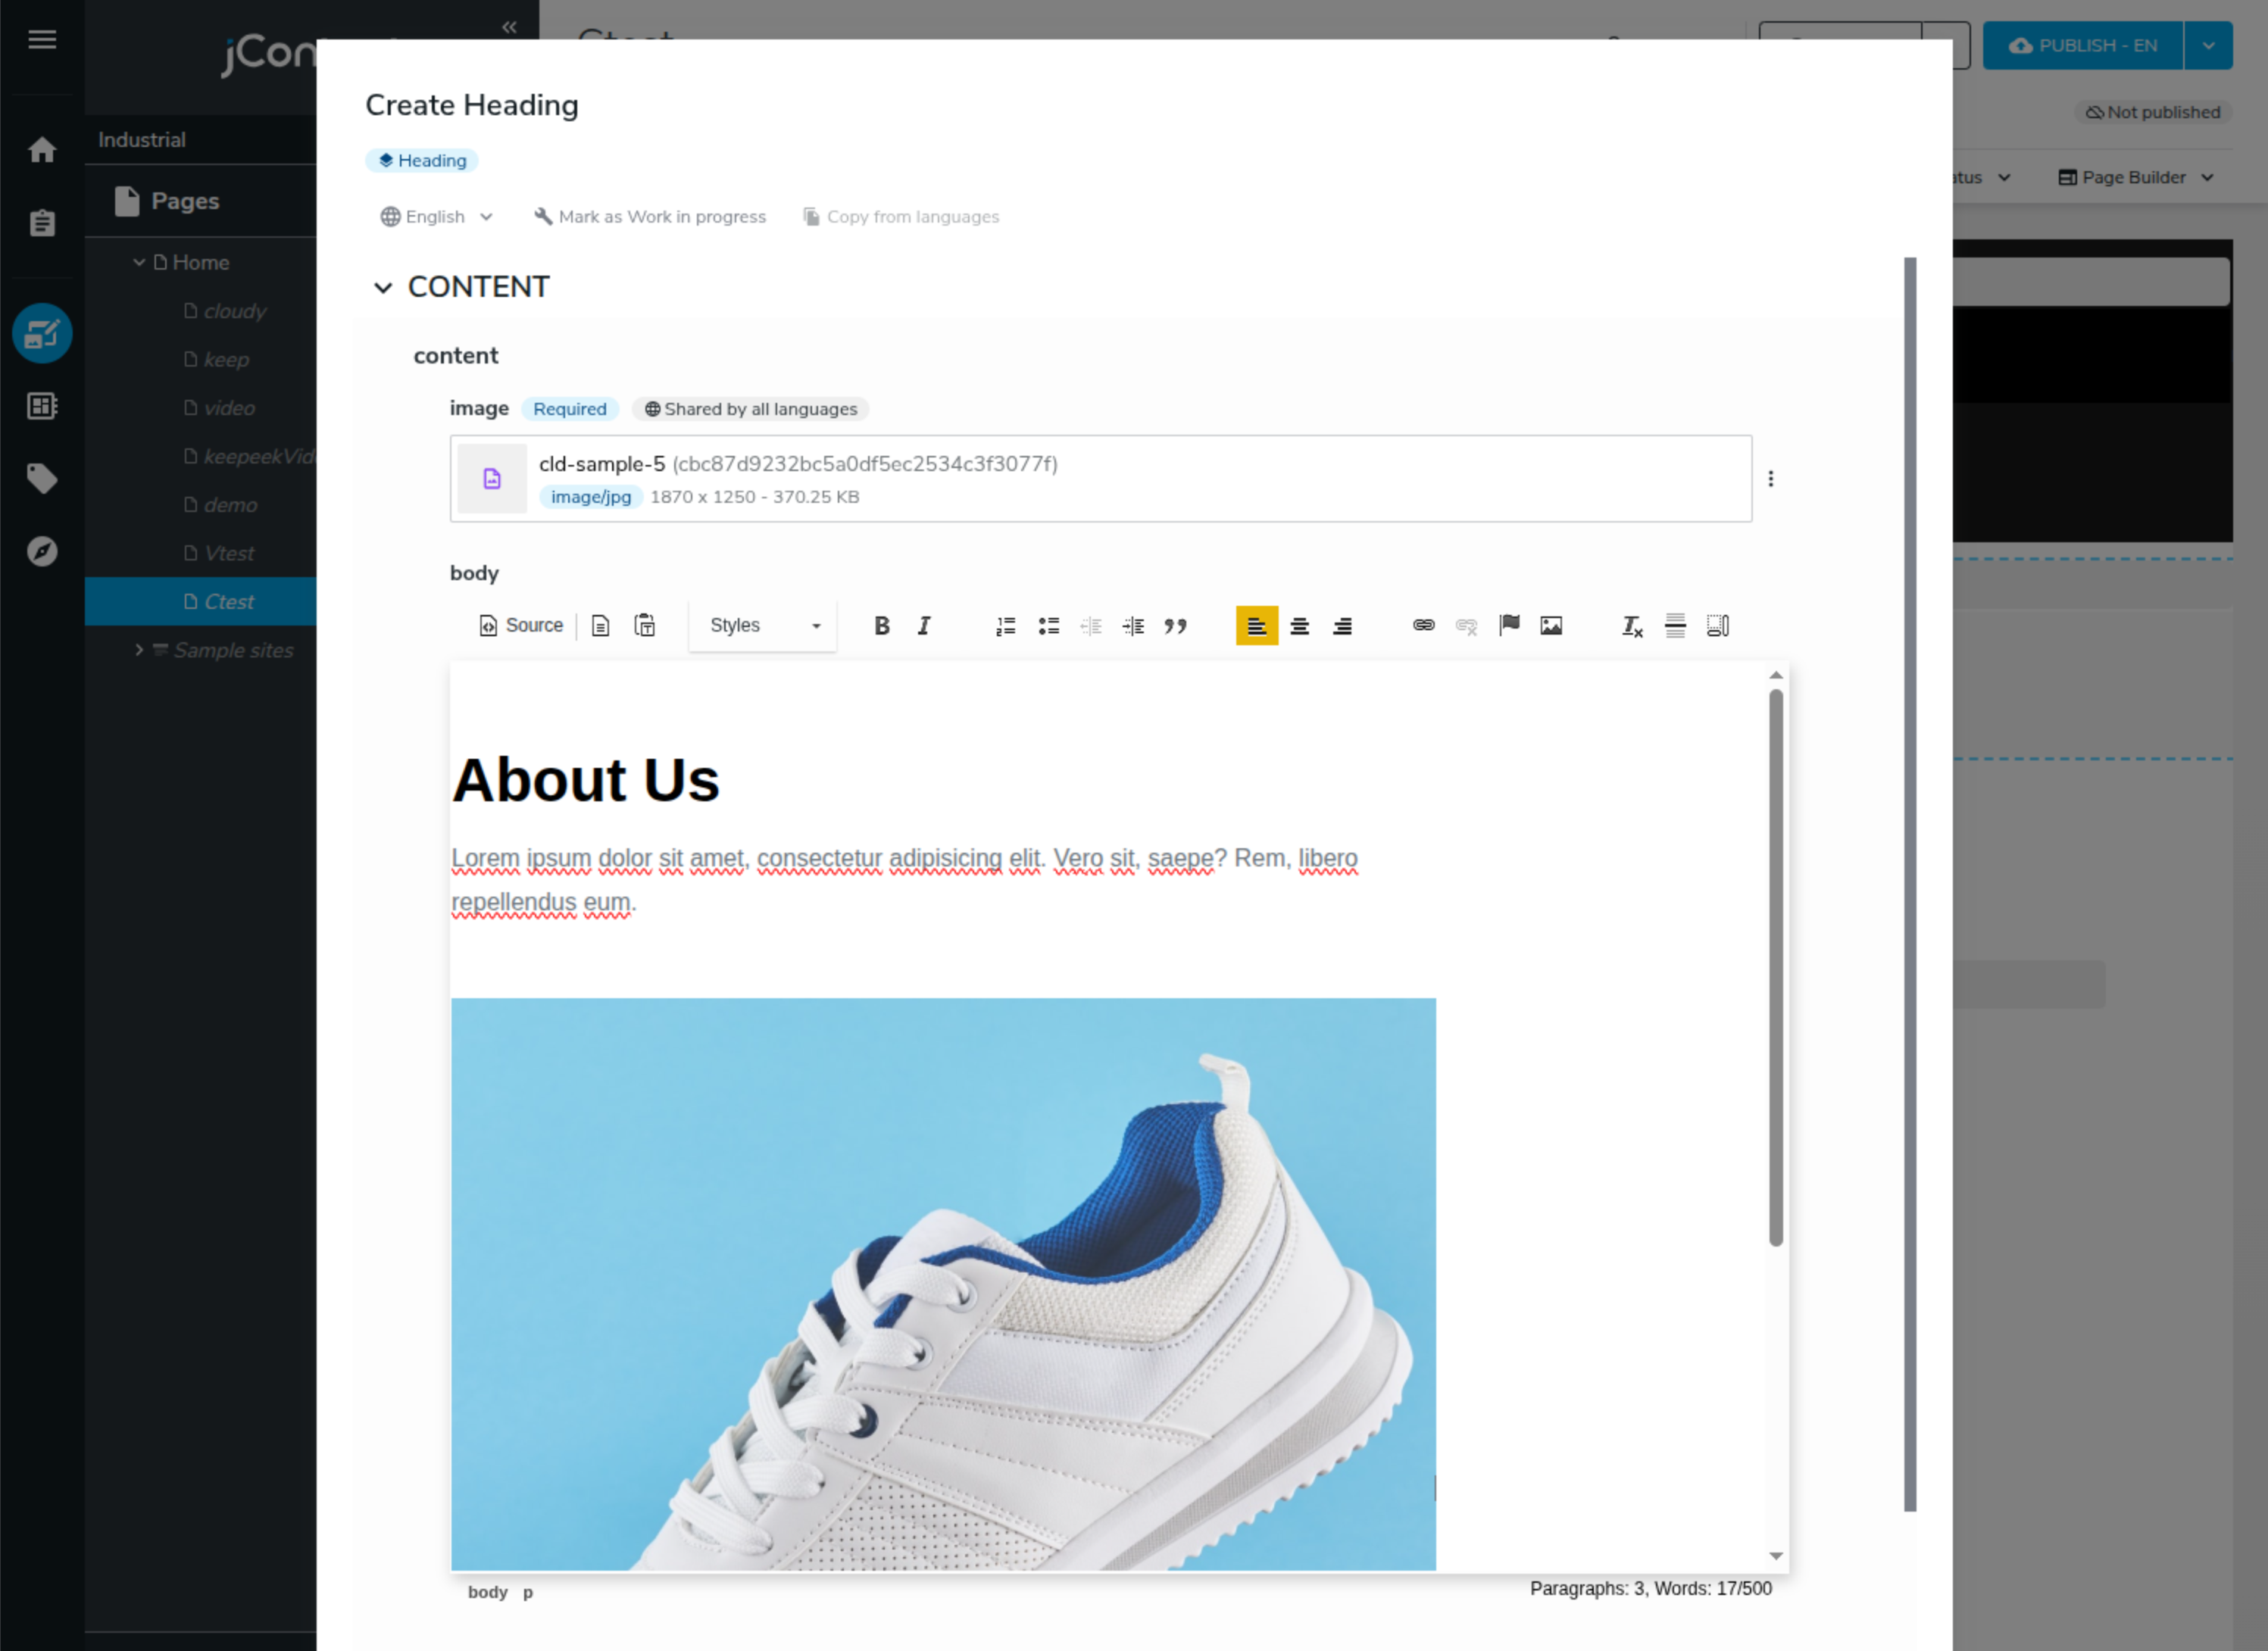
Task: Open the English language dropdown
Action: click(437, 217)
